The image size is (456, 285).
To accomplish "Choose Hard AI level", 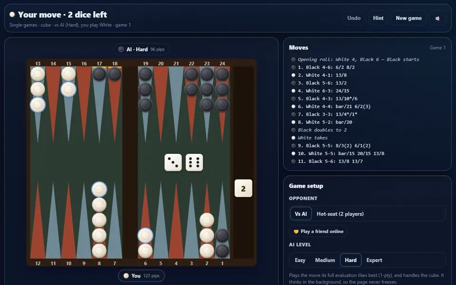I will pyautogui.click(x=351, y=260).
